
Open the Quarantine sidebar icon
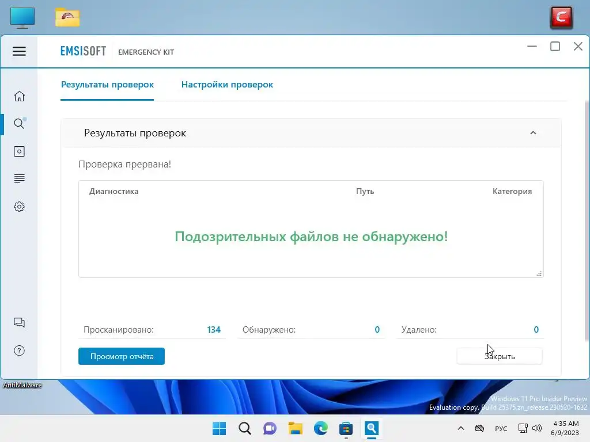pyautogui.click(x=19, y=151)
